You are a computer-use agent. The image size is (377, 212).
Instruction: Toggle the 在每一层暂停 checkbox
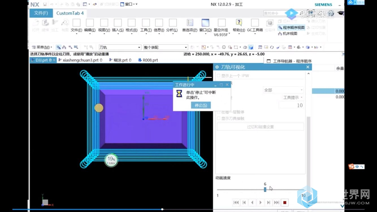pyautogui.click(x=218, y=112)
